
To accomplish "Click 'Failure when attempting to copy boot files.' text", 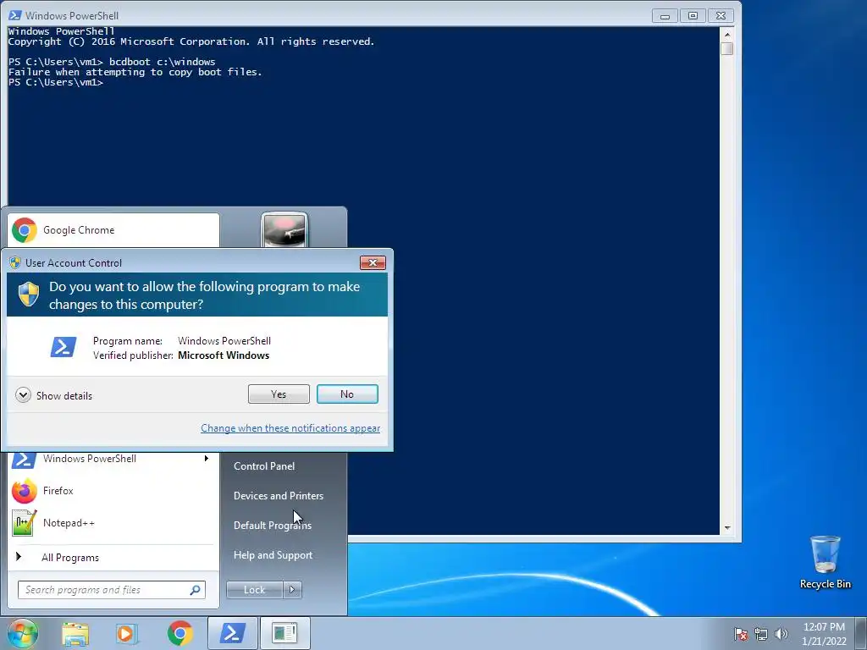I will click(x=135, y=72).
